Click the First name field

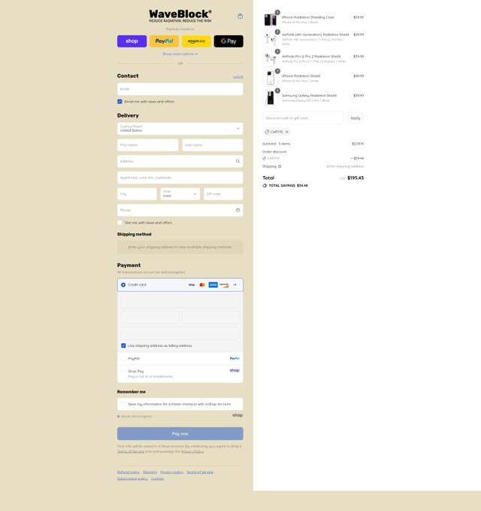pos(148,145)
